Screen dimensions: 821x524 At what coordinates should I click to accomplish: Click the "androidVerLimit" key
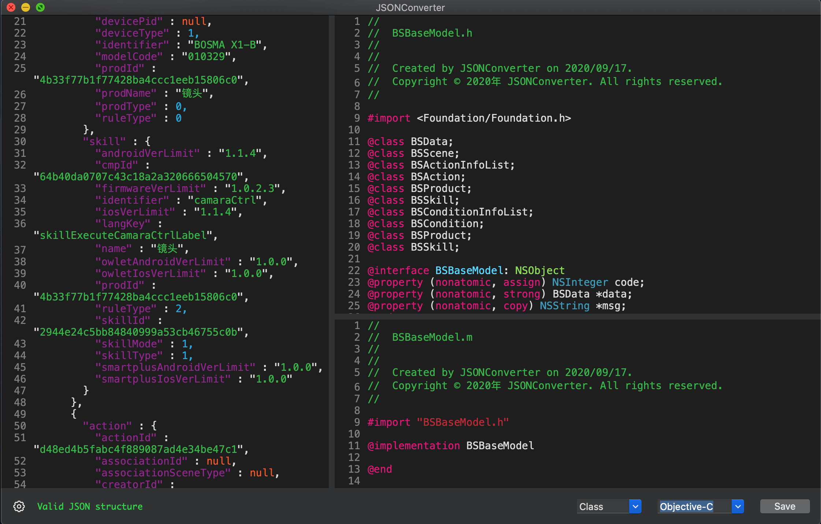[148, 153]
